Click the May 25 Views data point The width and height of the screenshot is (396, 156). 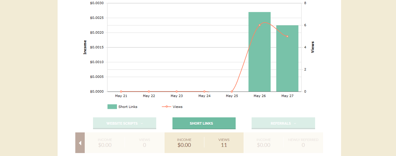232,91
